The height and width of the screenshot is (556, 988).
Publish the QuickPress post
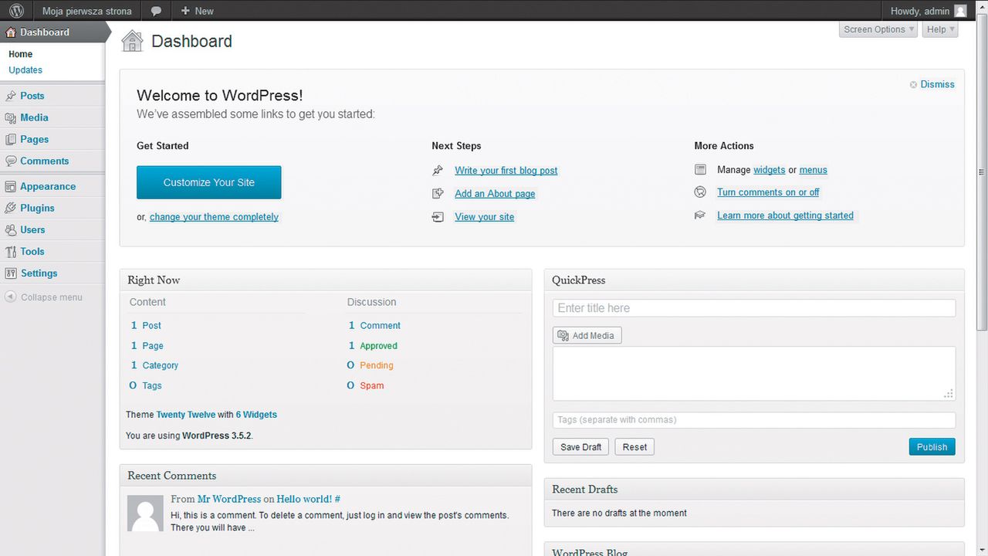tap(932, 447)
